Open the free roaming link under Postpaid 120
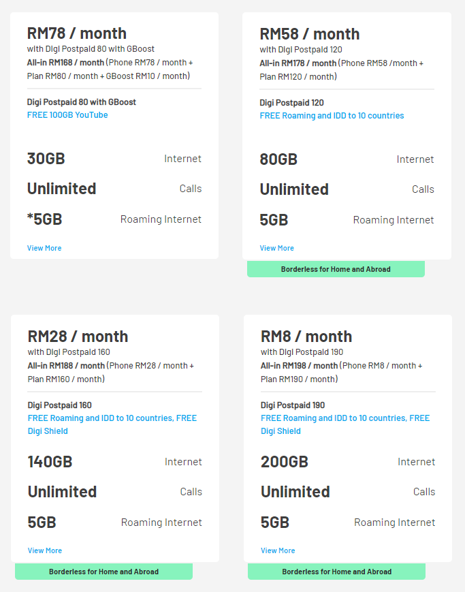Viewport: 465px width, 592px height. pyautogui.click(x=332, y=116)
